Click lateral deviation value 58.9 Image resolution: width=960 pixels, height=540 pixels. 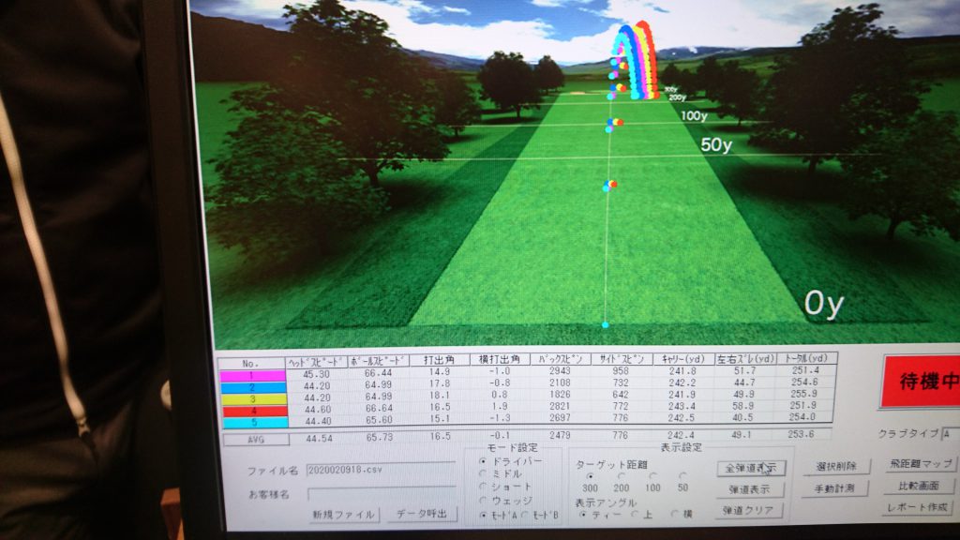pyautogui.click(x=742, y=406)
